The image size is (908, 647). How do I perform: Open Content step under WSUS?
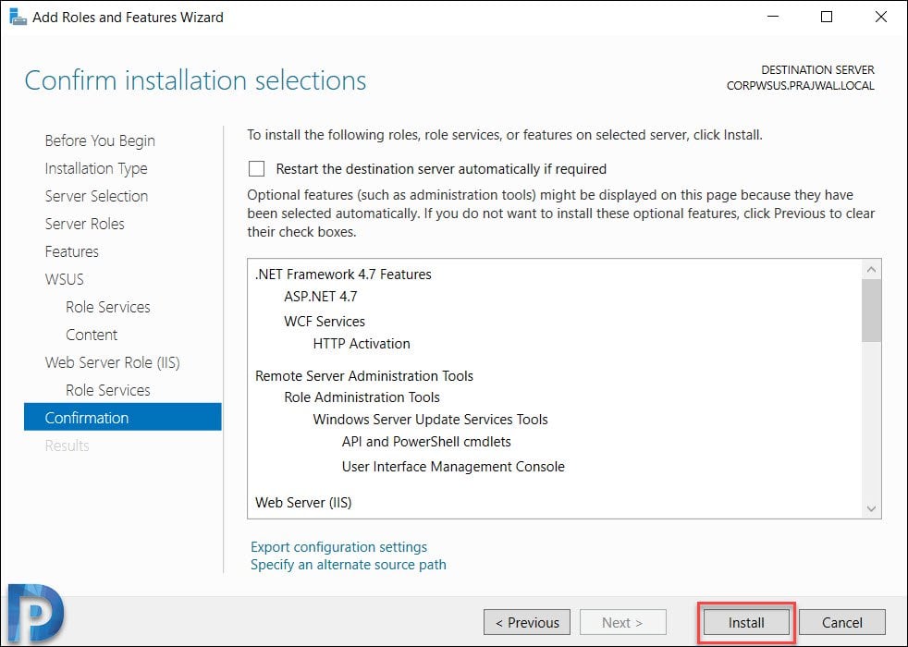pos(92,336)
